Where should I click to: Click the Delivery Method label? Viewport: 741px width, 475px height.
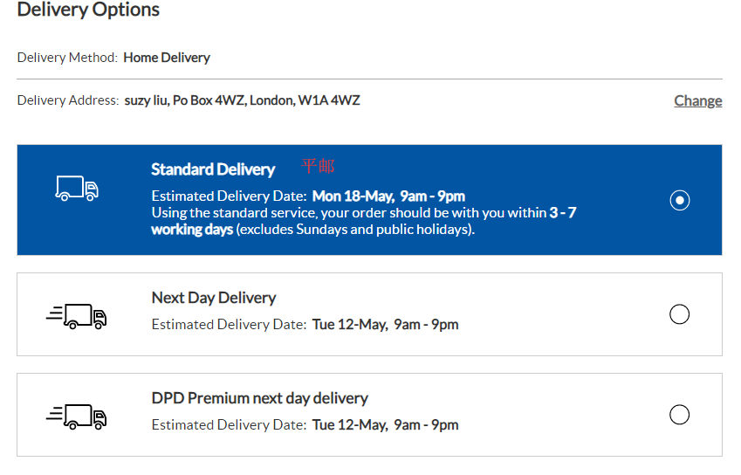[x=67, y=58]
